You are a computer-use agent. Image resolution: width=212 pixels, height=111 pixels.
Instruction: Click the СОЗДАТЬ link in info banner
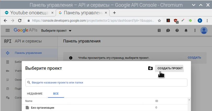pyautogui.click(x=194, y=58)
